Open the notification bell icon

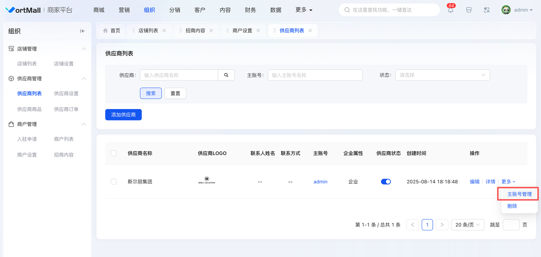450,10
